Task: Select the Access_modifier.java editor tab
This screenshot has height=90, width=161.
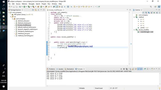Action: coord(55,10)
